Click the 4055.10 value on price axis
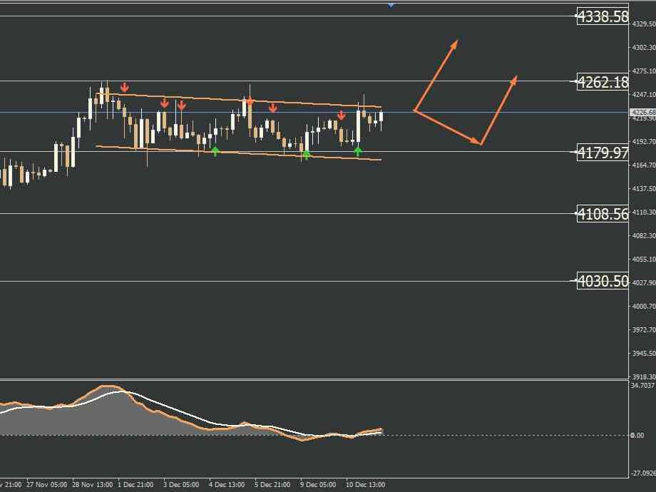The height and width of the screenshot is (492, 656). 643,260
